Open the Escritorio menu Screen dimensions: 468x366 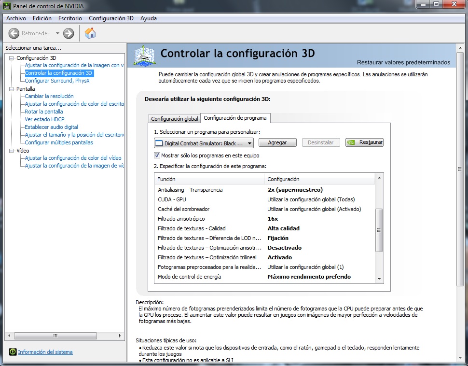tap(70, 18)
